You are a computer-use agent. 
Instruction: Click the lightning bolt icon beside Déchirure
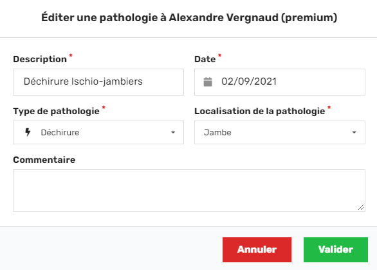(x=28, y=132)
